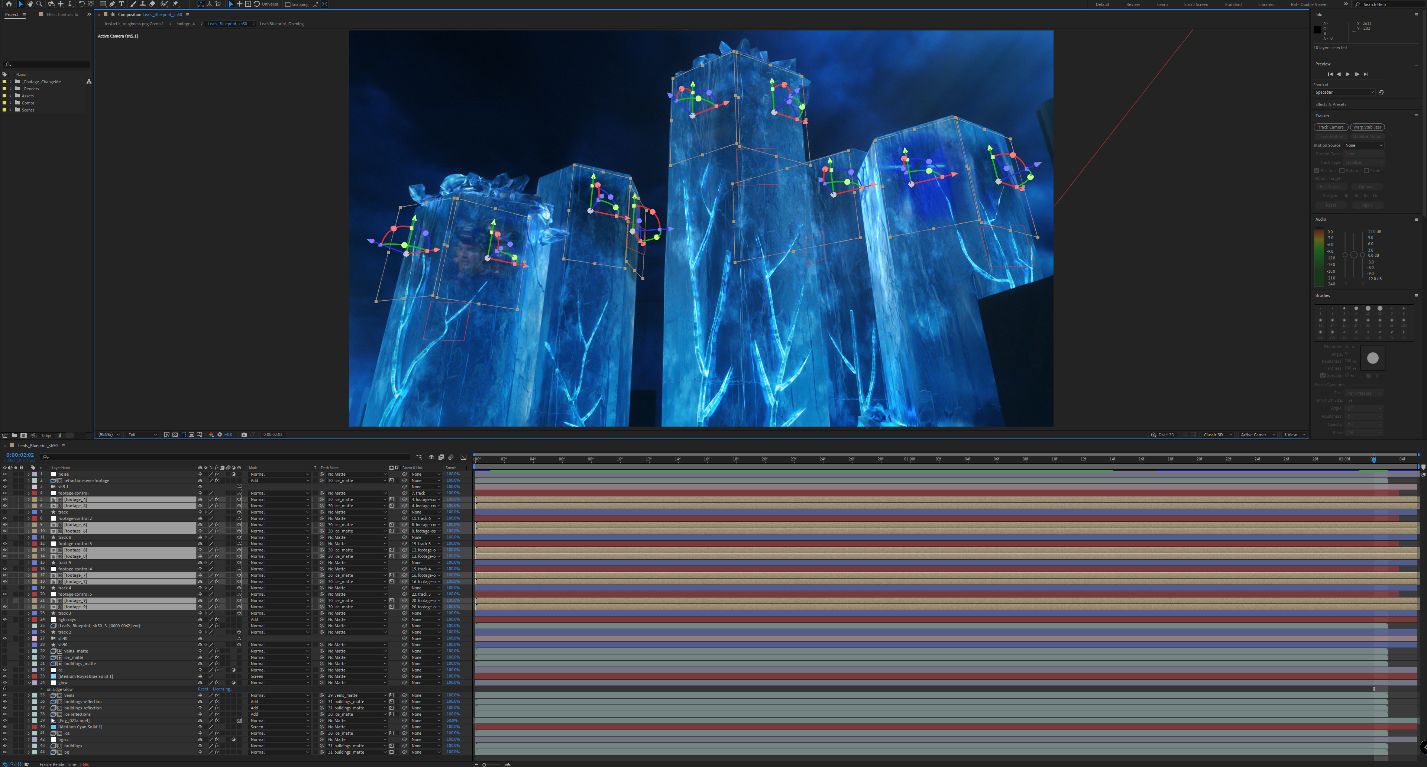Open the Graph Editor in timeline
Viewport: 1427px width, 767px height.
464,457
